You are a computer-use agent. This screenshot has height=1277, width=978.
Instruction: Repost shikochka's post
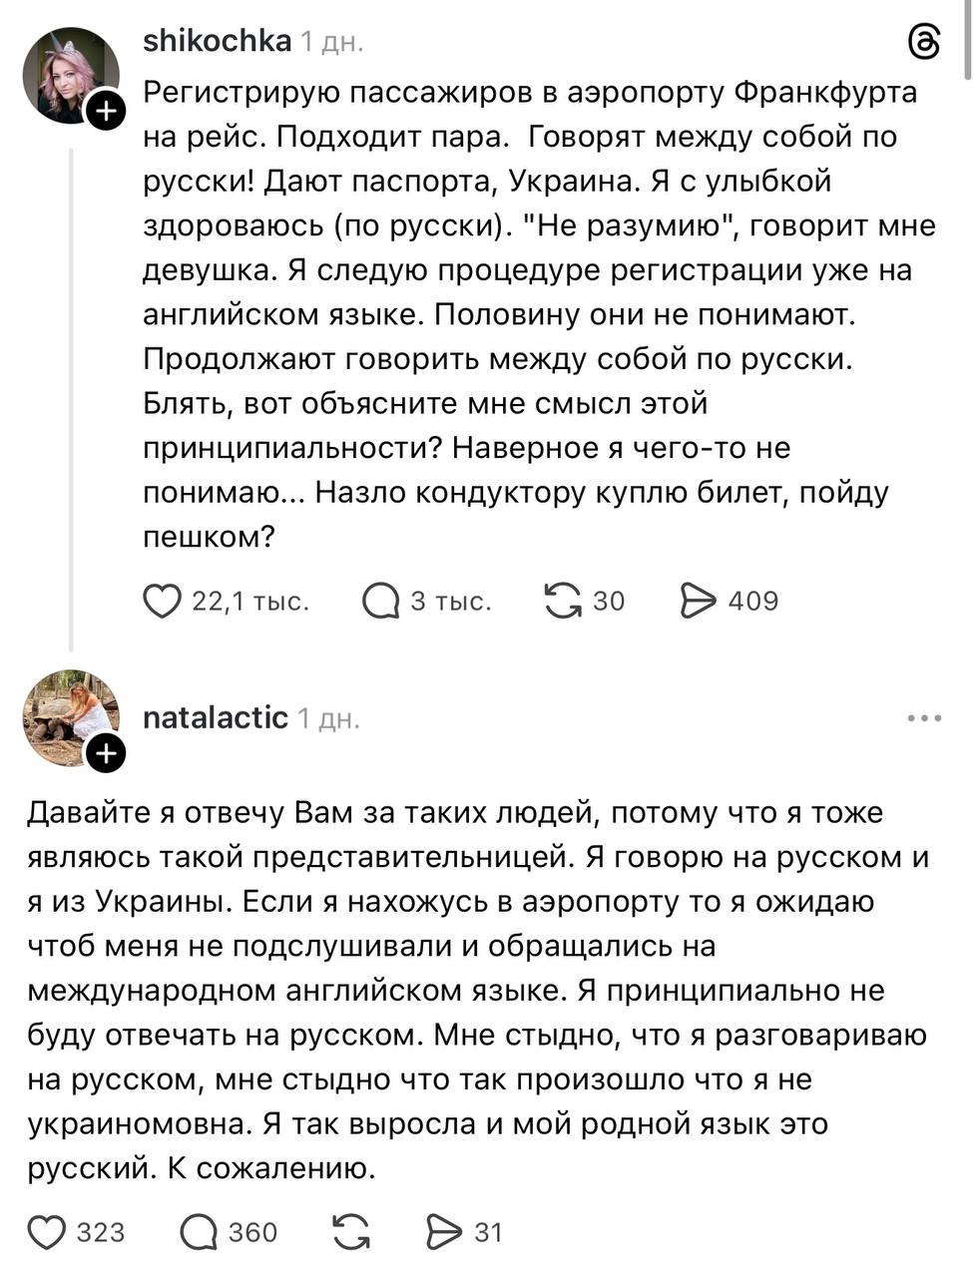pyautogui.click(x=563, y=601)
